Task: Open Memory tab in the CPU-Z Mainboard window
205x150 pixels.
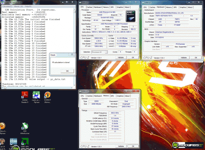Action: pyautogui.click(x=169, y=7)
